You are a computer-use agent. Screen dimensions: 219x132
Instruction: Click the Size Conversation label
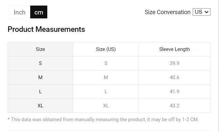point(167,12)
